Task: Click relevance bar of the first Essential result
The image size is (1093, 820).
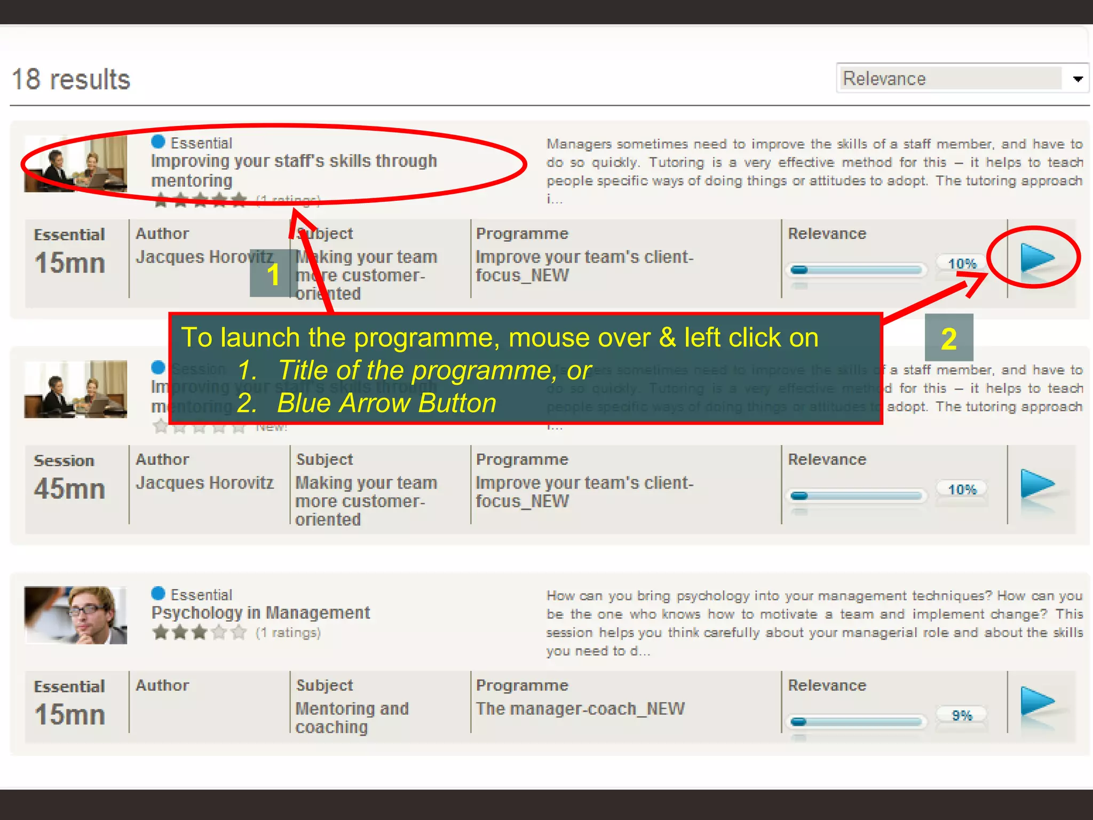Action: 857,270
